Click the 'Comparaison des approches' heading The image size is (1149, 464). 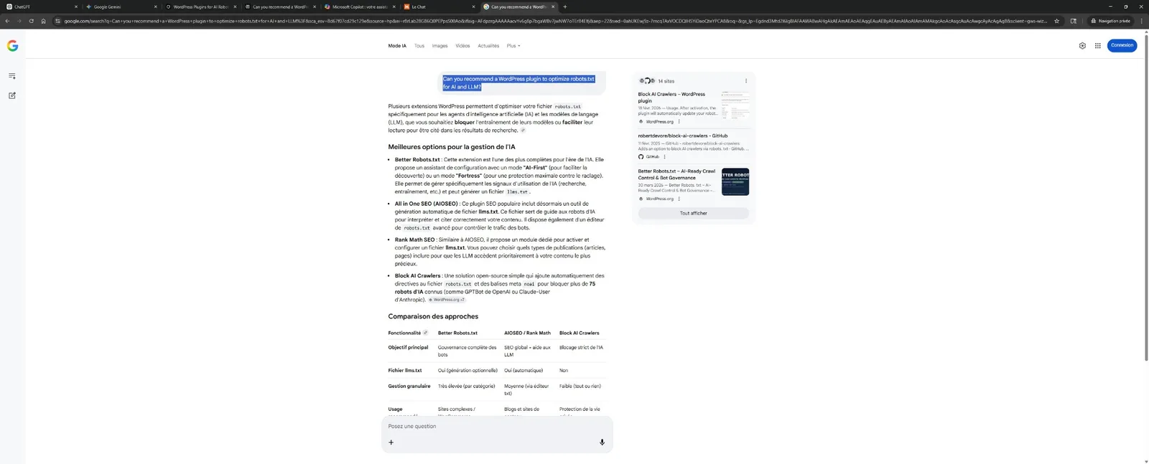[x=433, y=316]
